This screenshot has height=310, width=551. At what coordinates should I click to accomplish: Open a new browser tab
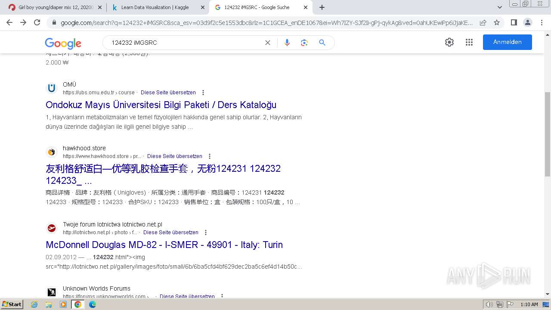(x=322, y=7)
